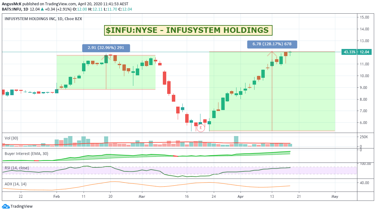Click the TradingView logo icon
The width and height of the screenshot is (376, 212).
[x=6, y=206]
